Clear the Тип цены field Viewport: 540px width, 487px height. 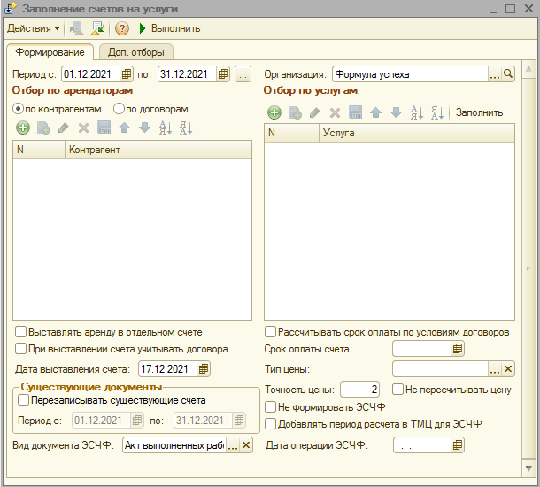tap(508, 369)
